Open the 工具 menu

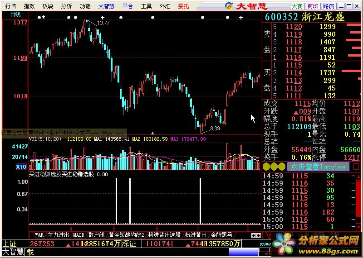[x=146, y=6]
